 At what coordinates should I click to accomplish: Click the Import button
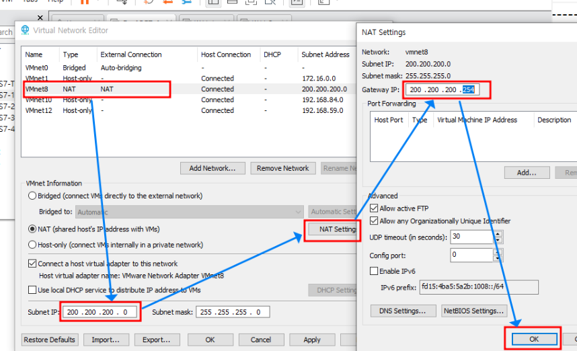pyautogui.click(x=106, y=340)
